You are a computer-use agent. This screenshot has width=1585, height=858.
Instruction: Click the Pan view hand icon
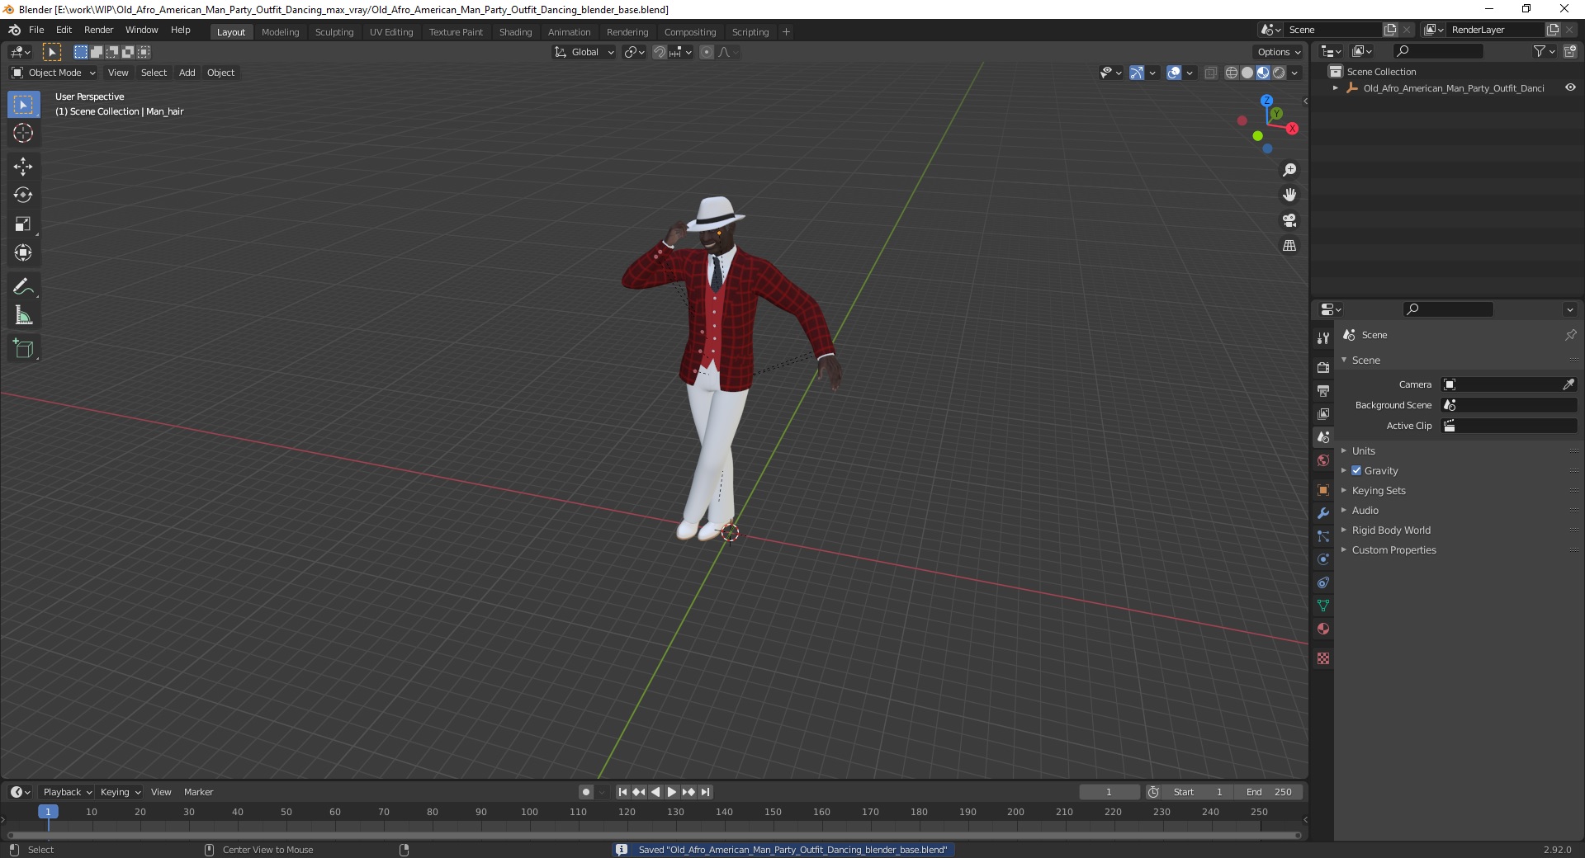[1289, 196]
